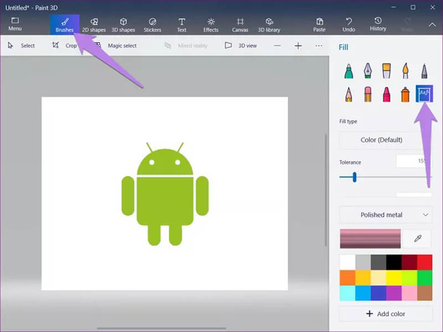Choose the white color swatch

click(x=348, y=262)
